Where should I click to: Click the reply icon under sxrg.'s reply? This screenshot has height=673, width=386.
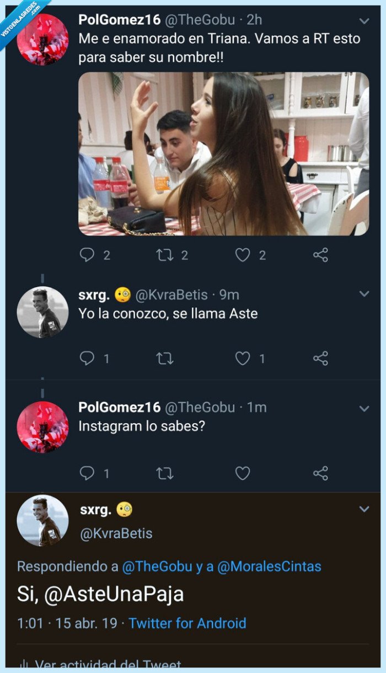point(87,359)
